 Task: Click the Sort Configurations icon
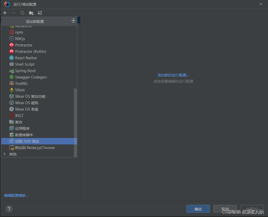click(40, 13)
